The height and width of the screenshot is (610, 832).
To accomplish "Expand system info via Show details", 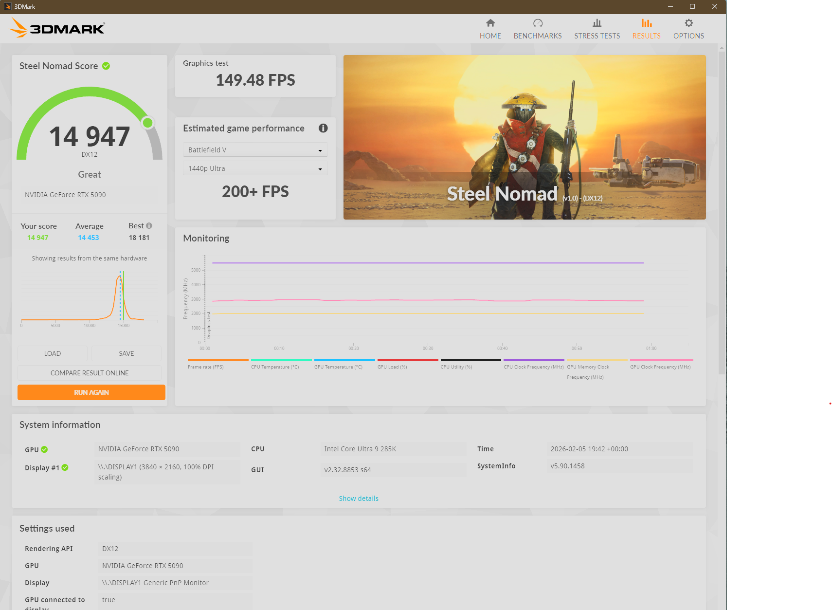I will (x=359, y=499).
